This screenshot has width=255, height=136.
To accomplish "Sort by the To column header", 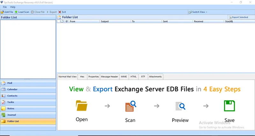I will (146, 21).
